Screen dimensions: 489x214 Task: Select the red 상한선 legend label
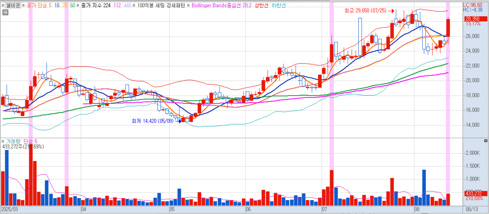pos(261,5)
